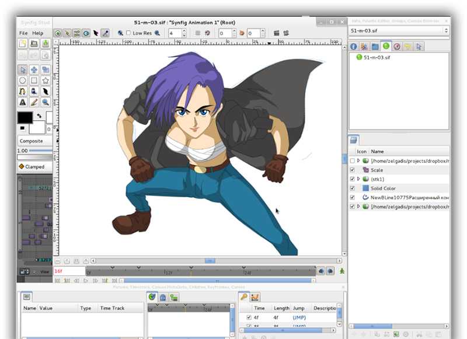
Task: Click the New document icon in toolbox
Action: coord(23,44)
